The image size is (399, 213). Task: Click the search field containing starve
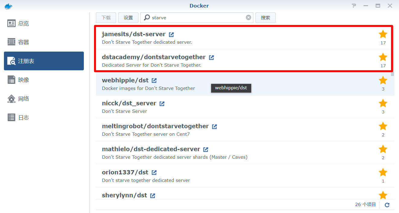(197, 17)
